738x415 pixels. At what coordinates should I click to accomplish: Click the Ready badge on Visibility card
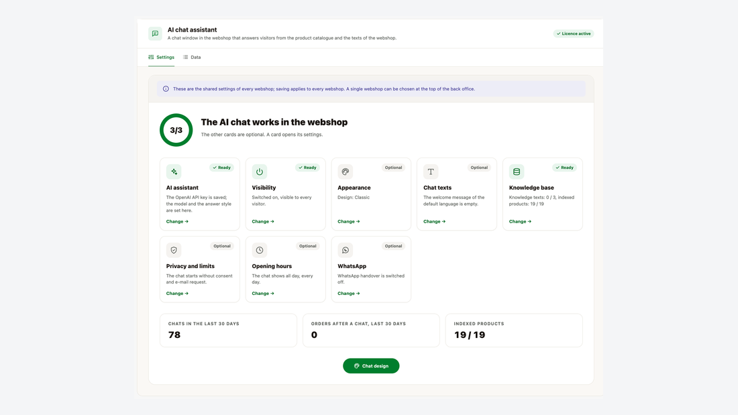pyautogui.click(x=307, y=168)
